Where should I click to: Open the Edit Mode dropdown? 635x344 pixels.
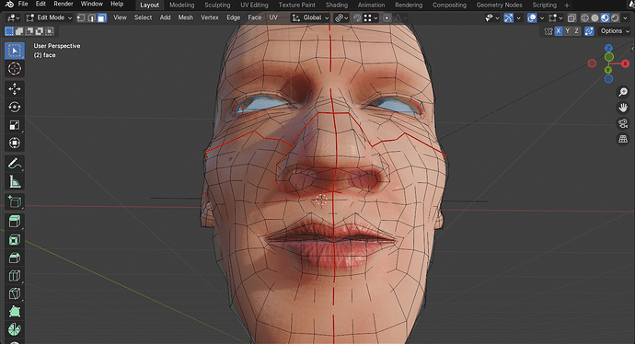pyautogui.click(x=49, y=17)
